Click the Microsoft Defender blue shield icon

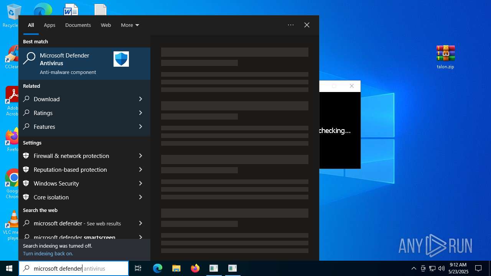tap(121, 59)
